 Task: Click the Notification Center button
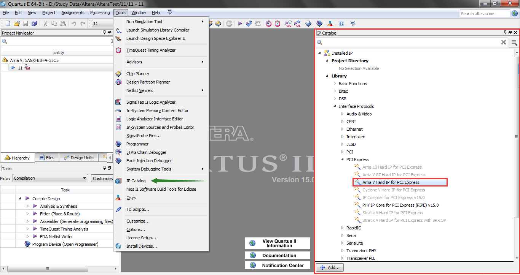pyautogui.click(x=278, y=266)
